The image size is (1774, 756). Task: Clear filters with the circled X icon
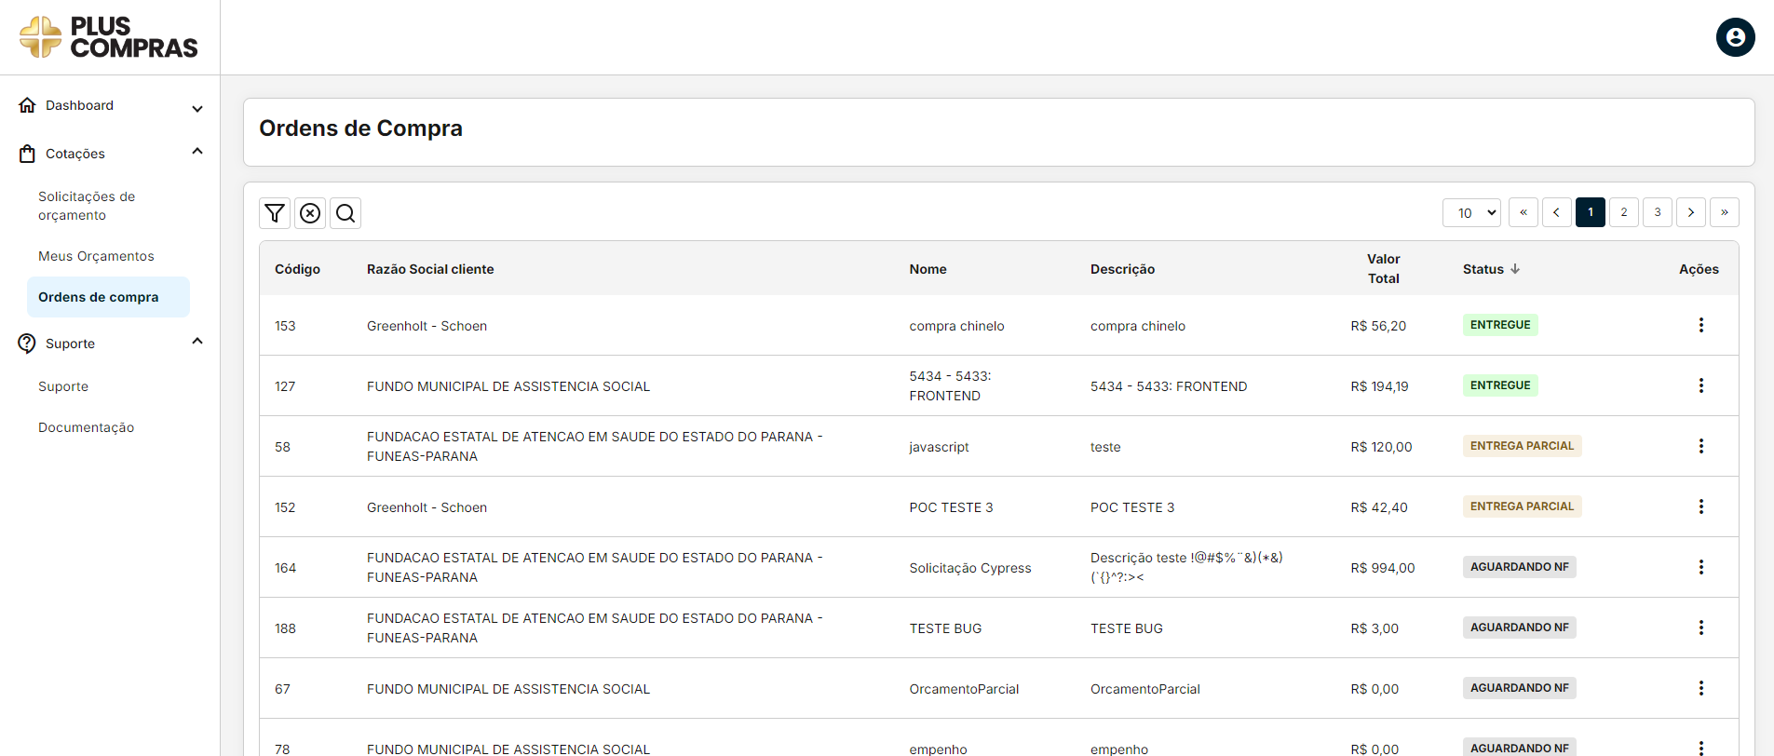pos(310,213)
